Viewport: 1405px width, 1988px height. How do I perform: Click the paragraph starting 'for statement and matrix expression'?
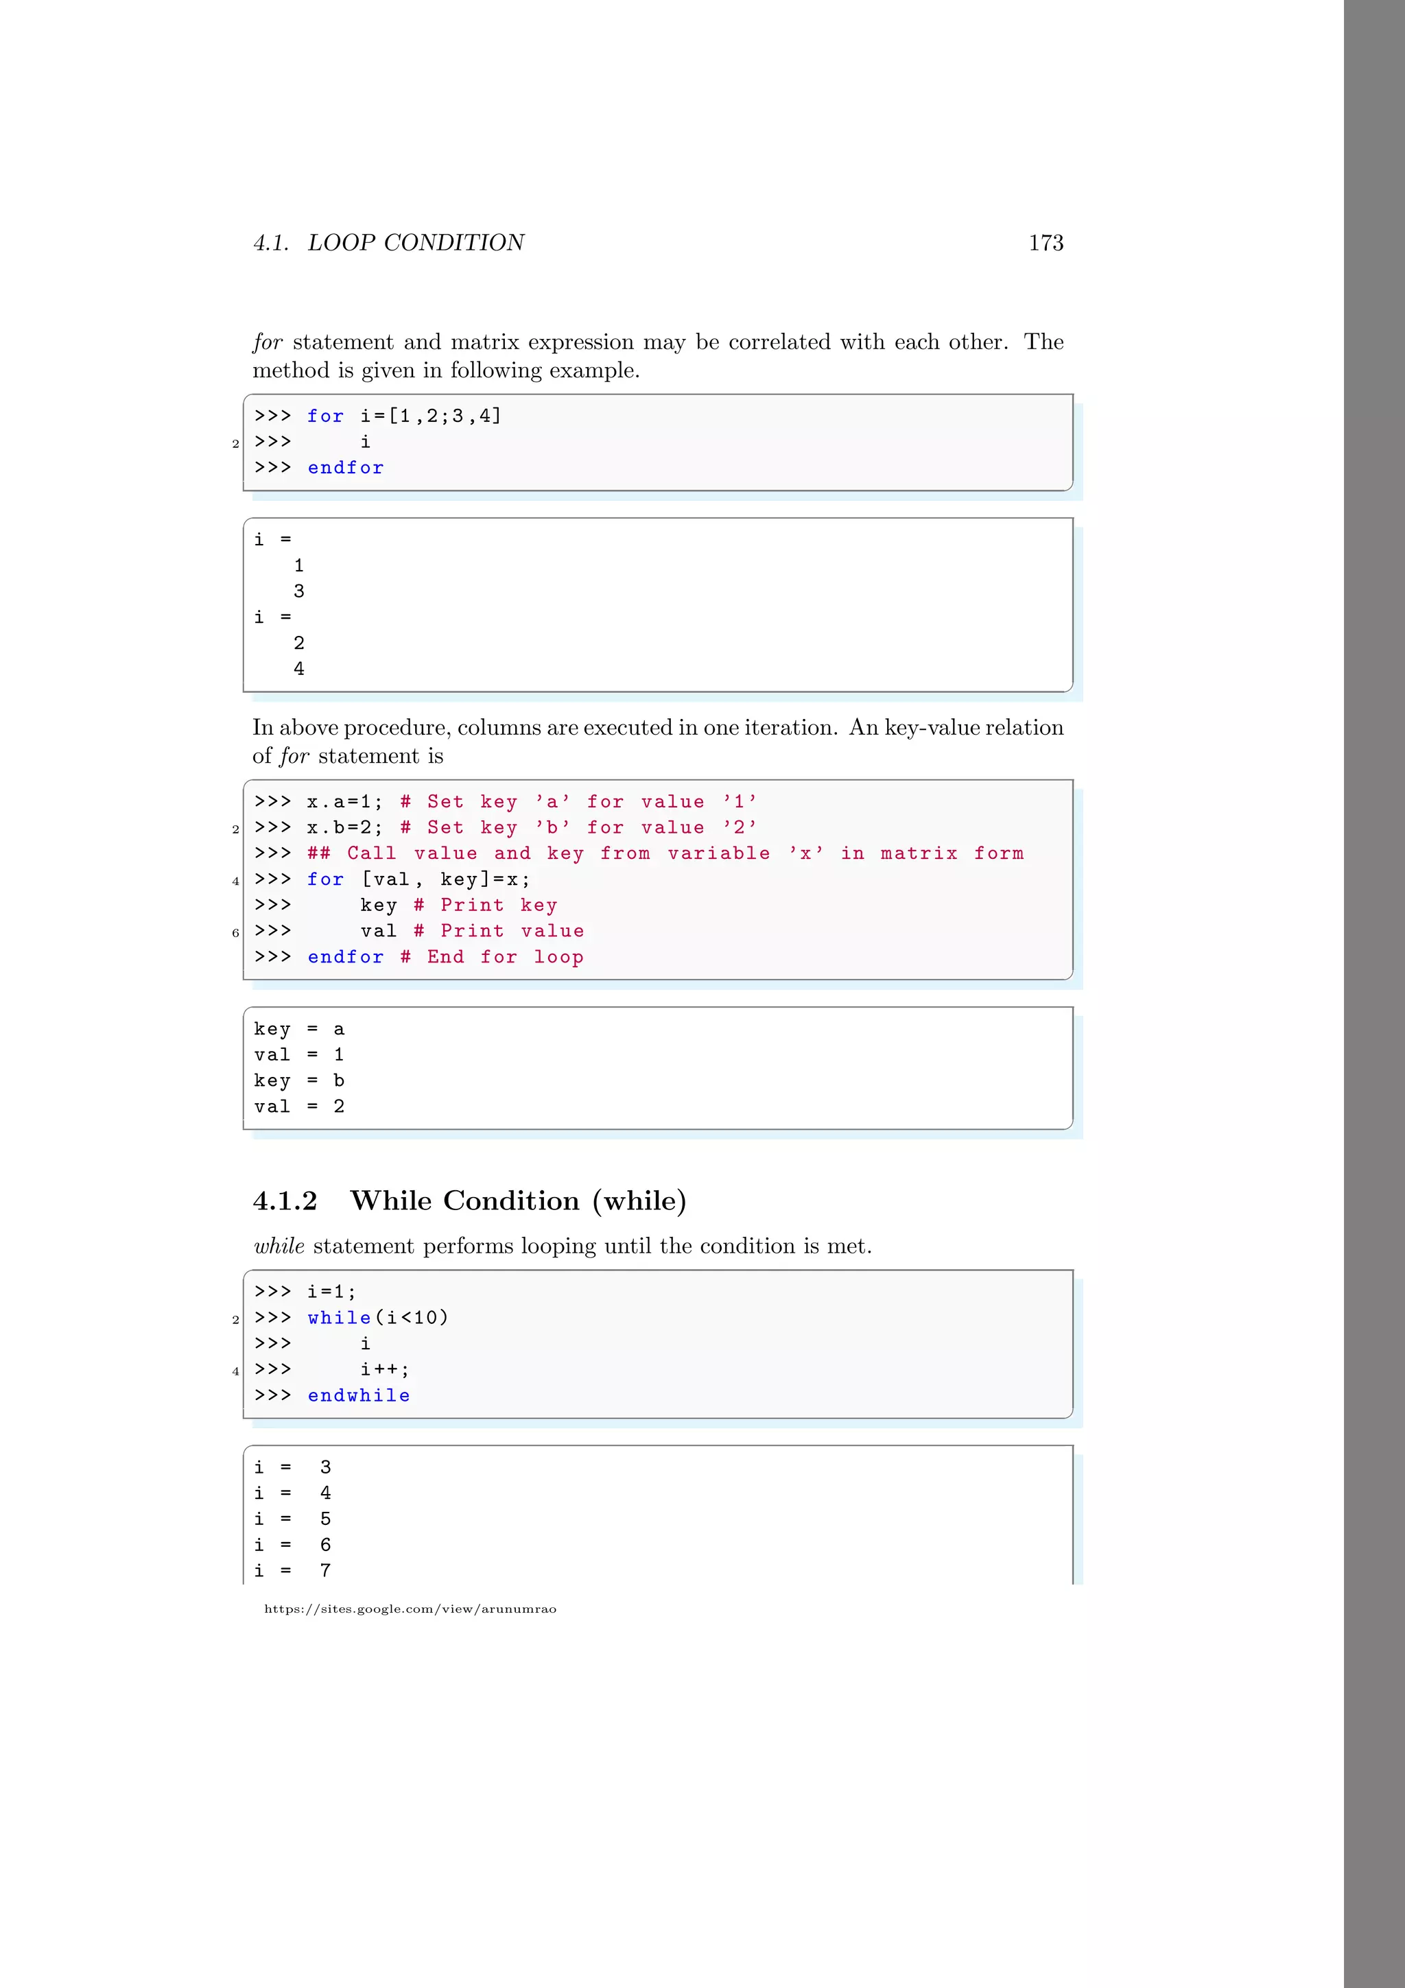(658, 356)
